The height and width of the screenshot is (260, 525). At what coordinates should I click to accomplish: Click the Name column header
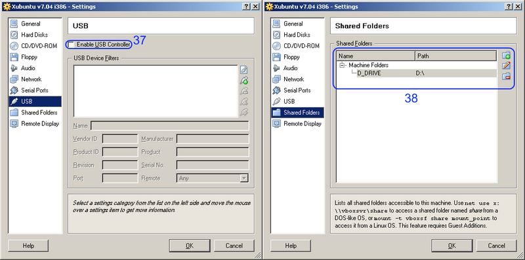(376, 56)
